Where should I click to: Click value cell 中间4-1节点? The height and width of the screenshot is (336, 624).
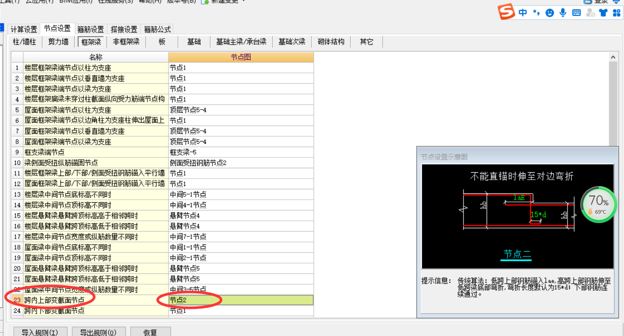[x=241, y=205]
